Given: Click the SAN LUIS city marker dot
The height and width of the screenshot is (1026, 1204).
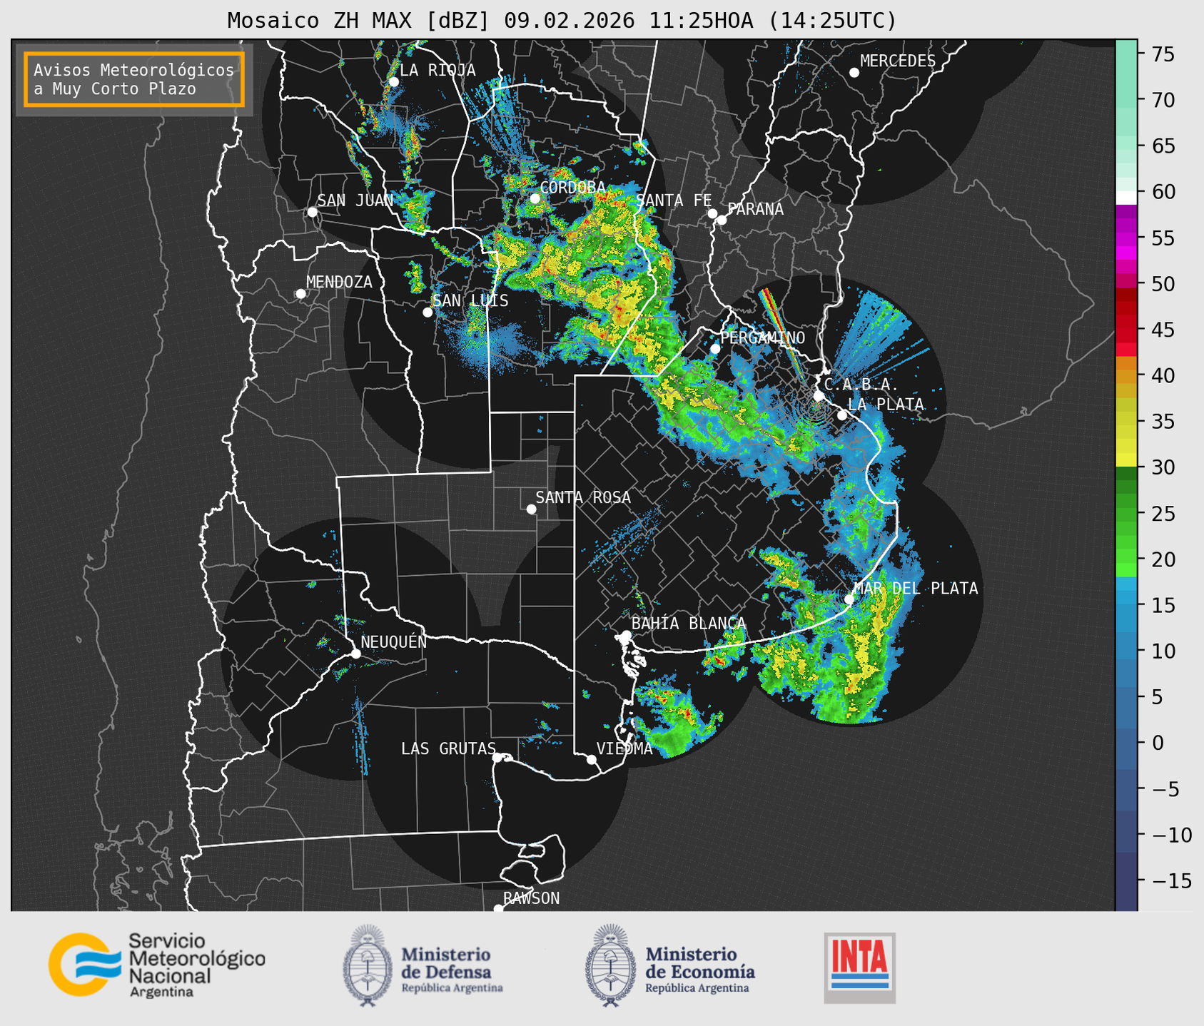Looking at the screenshot, I should click(428, 313).
